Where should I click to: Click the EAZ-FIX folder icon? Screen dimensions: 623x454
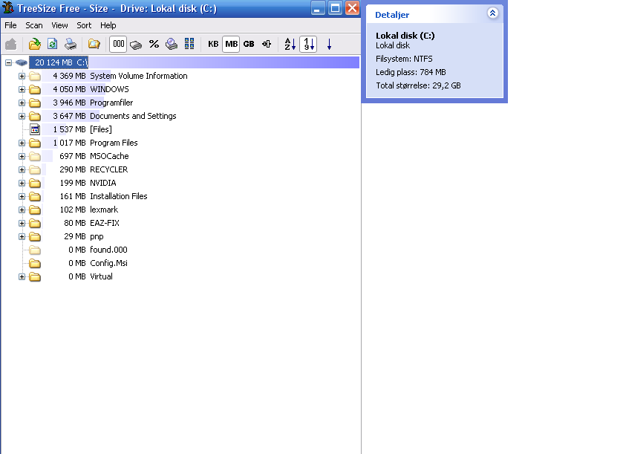(35, 224)
